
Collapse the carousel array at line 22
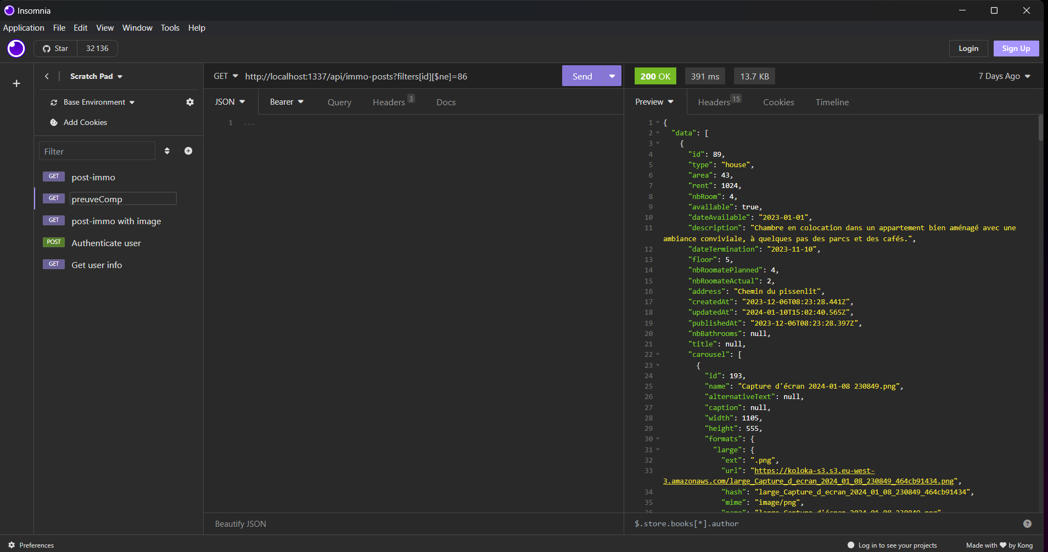658,355
